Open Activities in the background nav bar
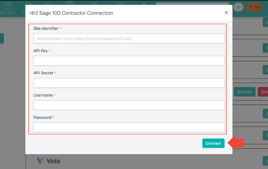The width and height of the screenshot is (268, 169). 8,8
